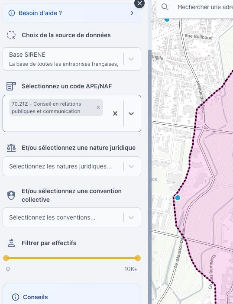Click the data source selection icon
This screenshot has height=304, width=233.
coord(11,35)
